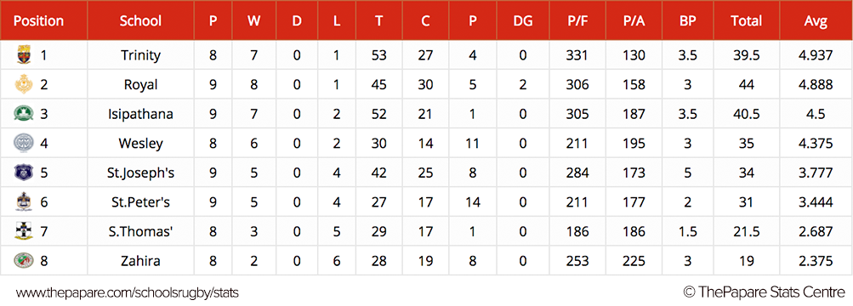853x306 pixels.
Task: Click Royal's total points value 44
Action: point(747,84)
